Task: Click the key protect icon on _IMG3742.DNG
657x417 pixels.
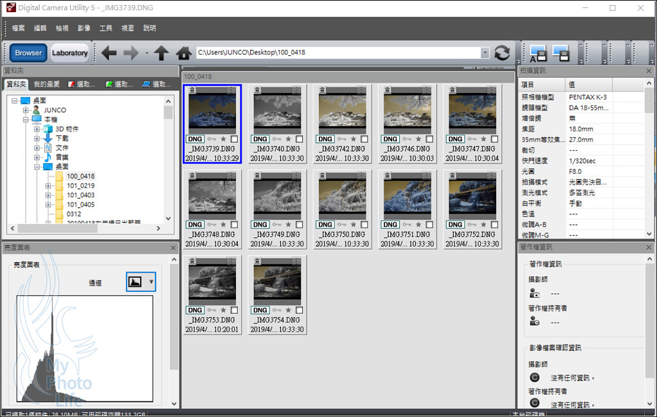Action: pyautogui.click(x=342, y=139)
